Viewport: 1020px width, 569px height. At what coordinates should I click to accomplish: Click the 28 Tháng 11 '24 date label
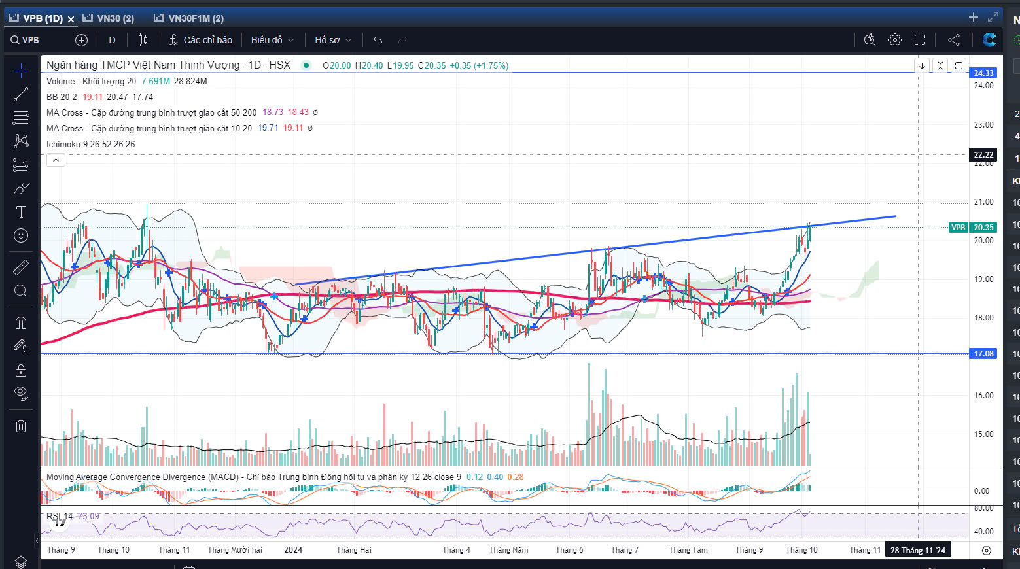pyautogui.click(x=917, y=550)
